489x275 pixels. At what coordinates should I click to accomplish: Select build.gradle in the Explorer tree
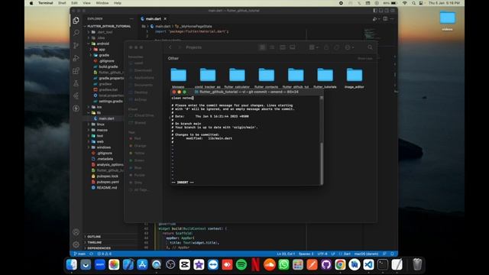click(x=108, y=66)
